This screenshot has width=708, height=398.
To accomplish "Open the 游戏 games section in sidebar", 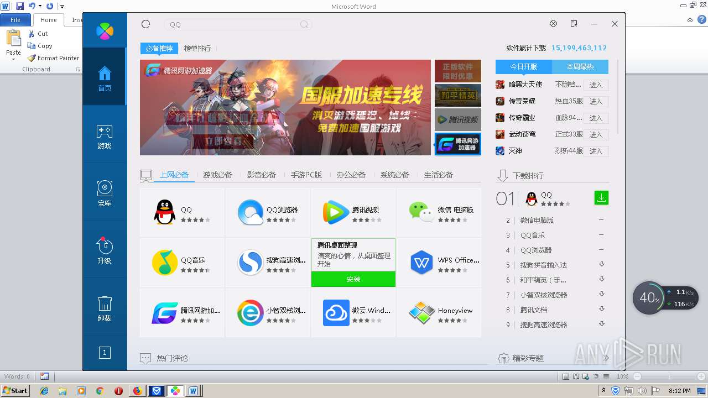I will [x=105, y=137].
